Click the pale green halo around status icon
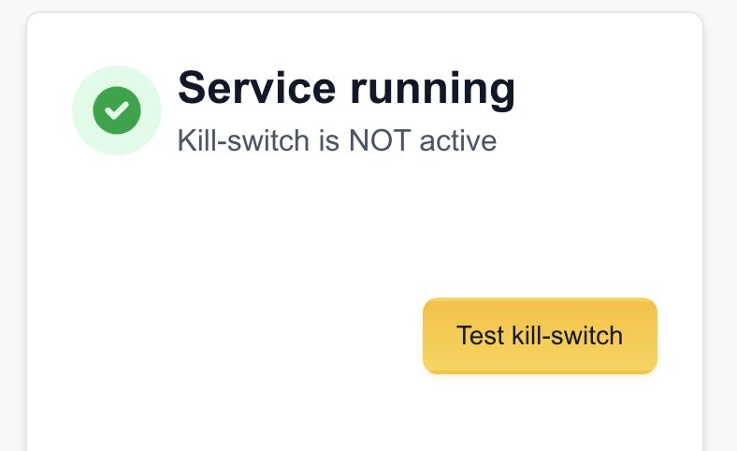Image resolution: width=737 pixels, height=451 pixels. pyautogui.click(x=117, y=110)
